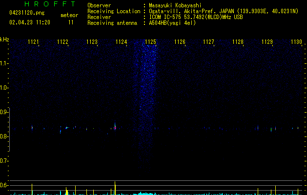Click the Receiving Location label
This screenshot has width=307, height=195.
point(114,11)
